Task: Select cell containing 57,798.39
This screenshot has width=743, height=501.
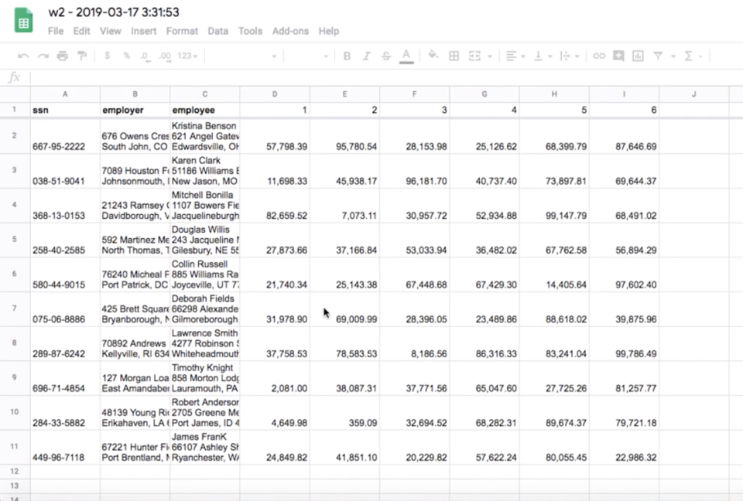Action: pyautogui.click(x=275, y=136)
